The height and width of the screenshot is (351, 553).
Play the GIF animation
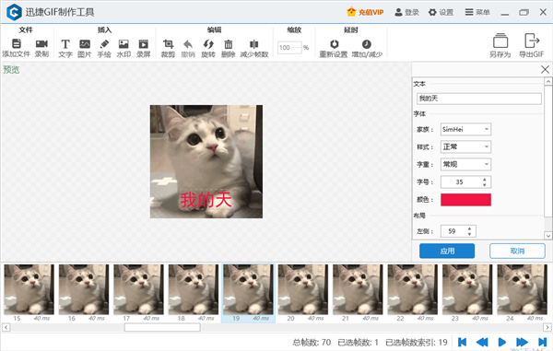(501, 342)
